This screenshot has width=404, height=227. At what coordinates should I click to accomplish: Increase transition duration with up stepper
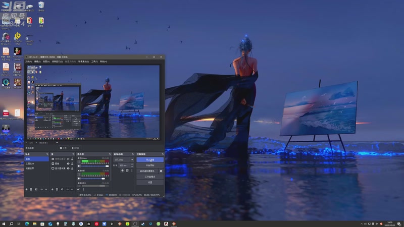pos(132,164)
